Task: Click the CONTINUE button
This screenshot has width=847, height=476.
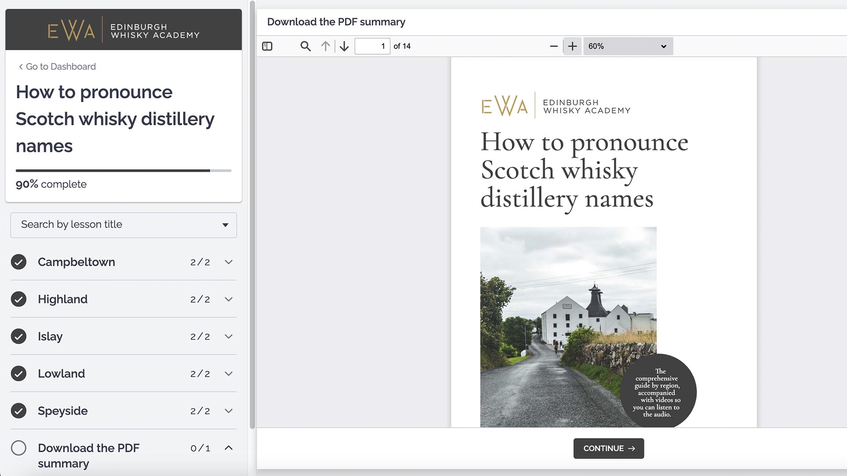Action: click(608, 448)
